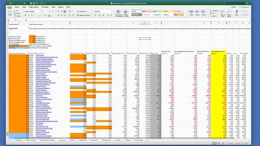Adjust the zoom slider in status bar

(234, 143)
